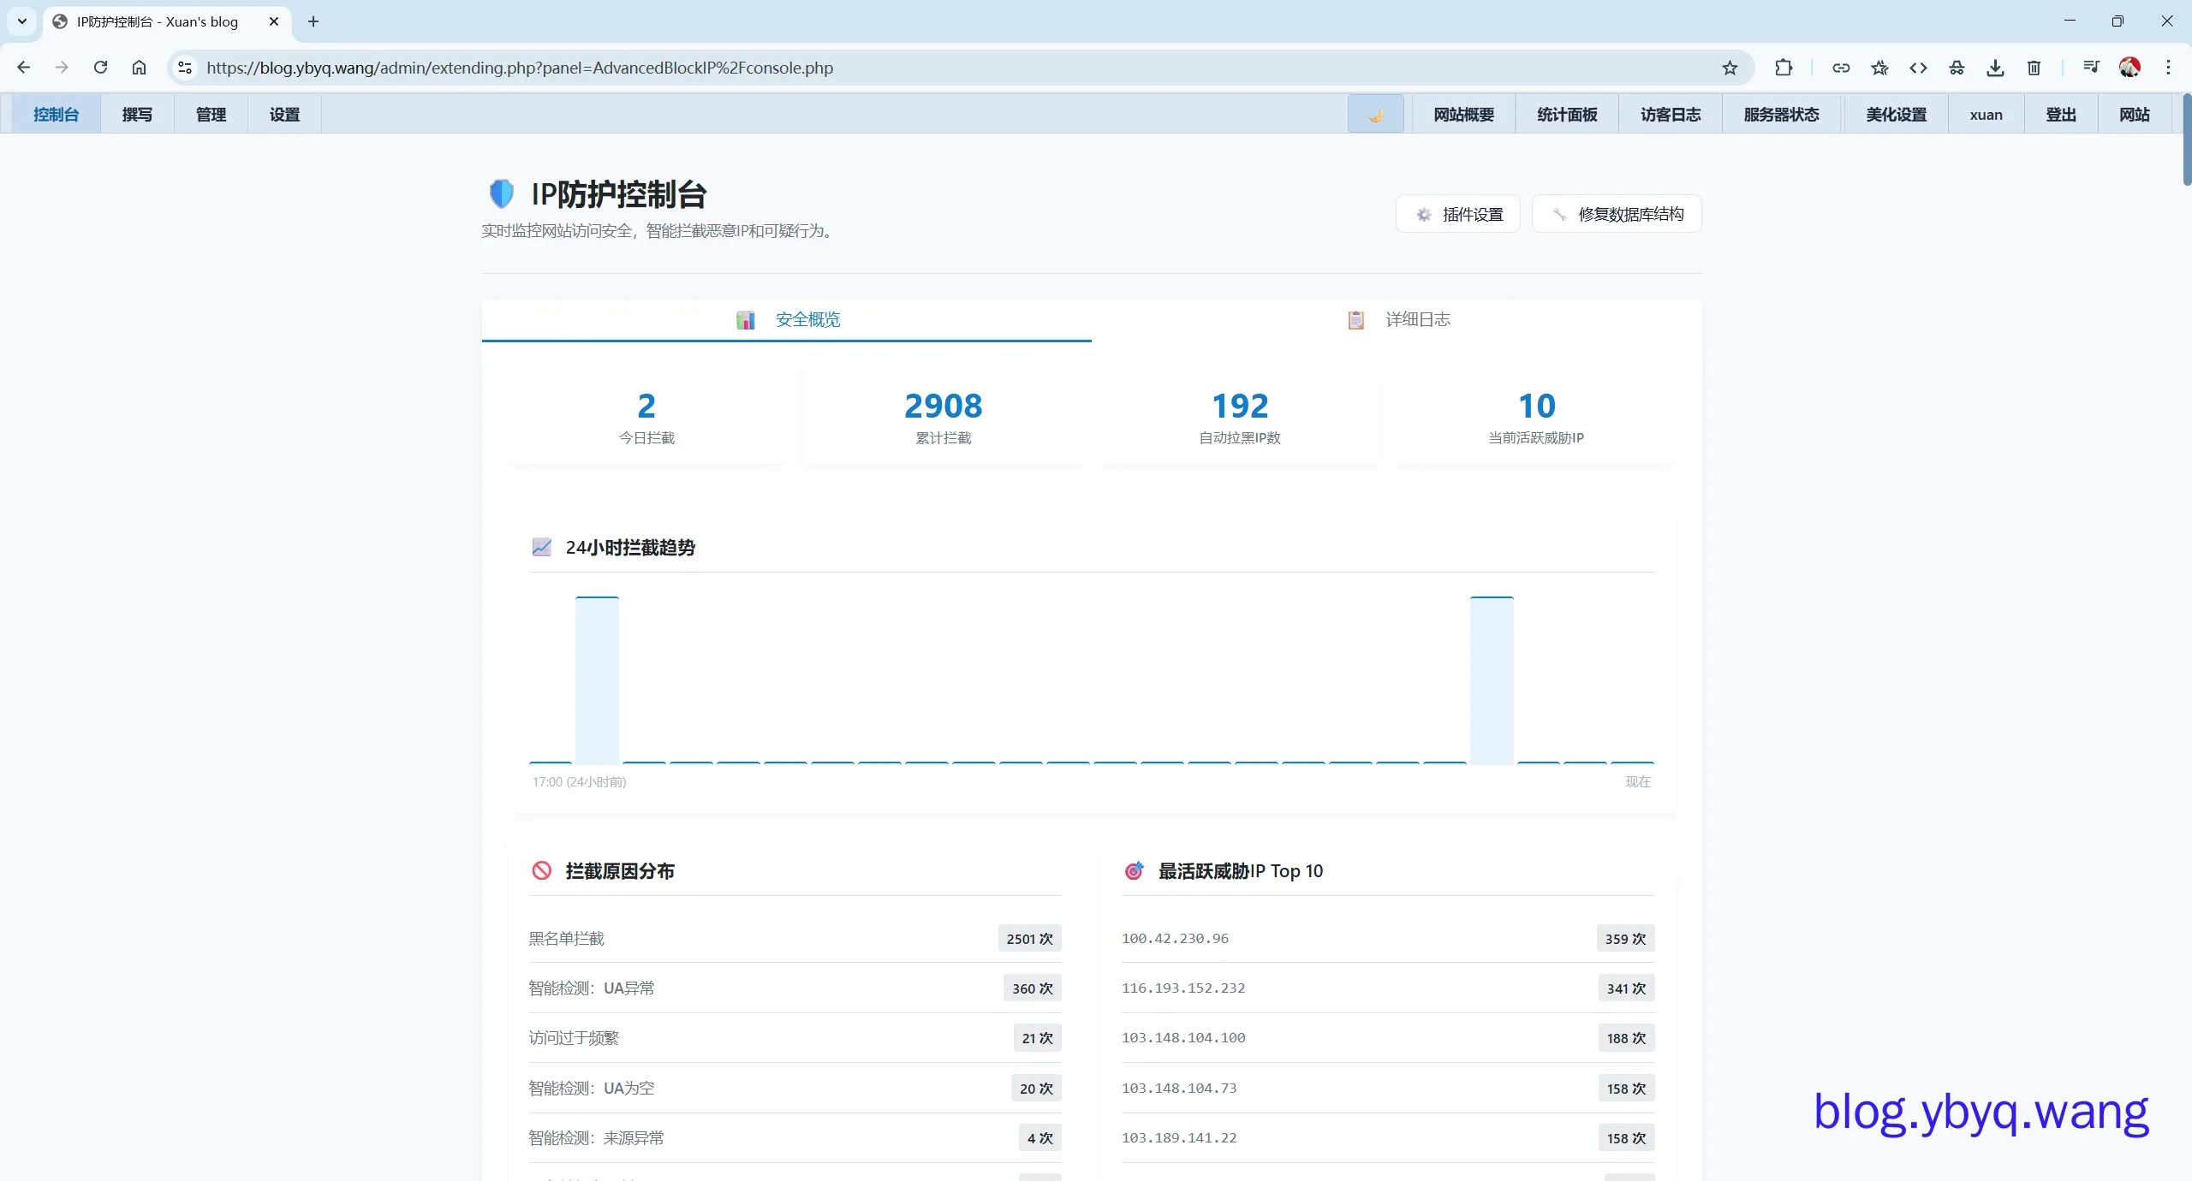Close the IP防护控制台 browser tab
The height and width of the screenshot is (1181, 2192).
274,21
